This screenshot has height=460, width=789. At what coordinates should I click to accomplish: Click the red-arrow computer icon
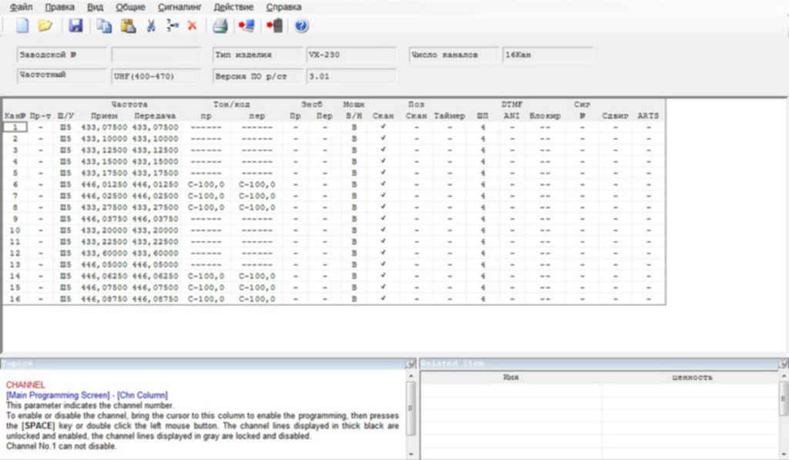pos(246,25)
